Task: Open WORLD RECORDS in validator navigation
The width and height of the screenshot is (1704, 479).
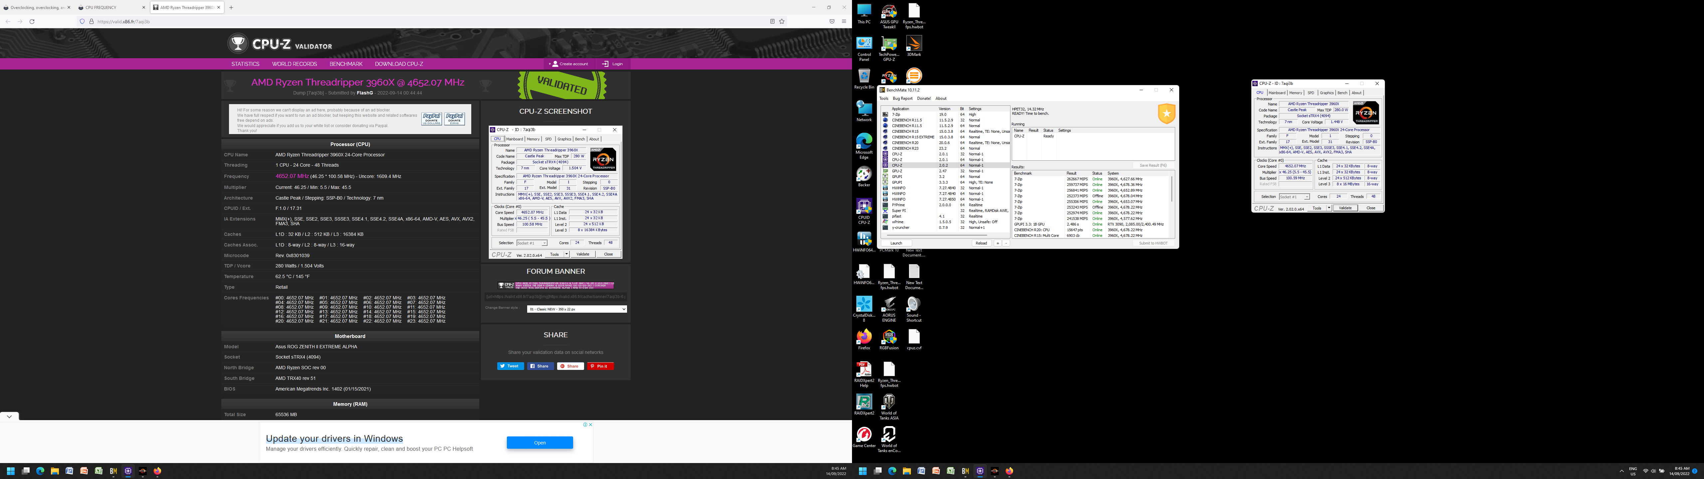Action: tap(294, 64)
